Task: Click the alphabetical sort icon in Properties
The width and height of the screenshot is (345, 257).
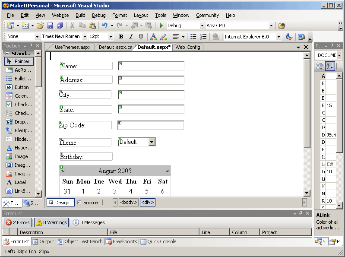Action: tap(329, 66)
